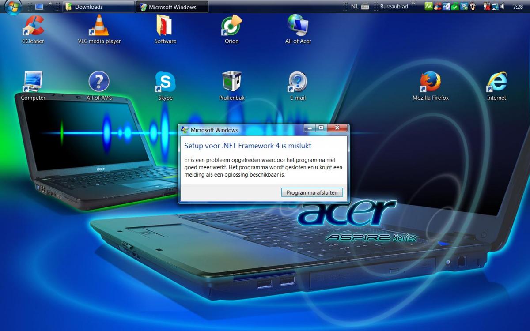Screen dimensions: 530x331
Task: Maximize the Microsoft Windows error dialog
Action: coord(322,128)
